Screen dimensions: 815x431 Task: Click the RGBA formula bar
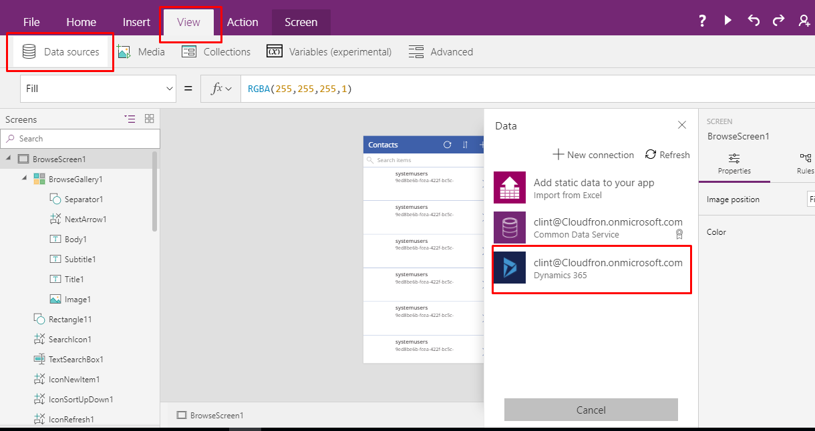pos(528,89)
